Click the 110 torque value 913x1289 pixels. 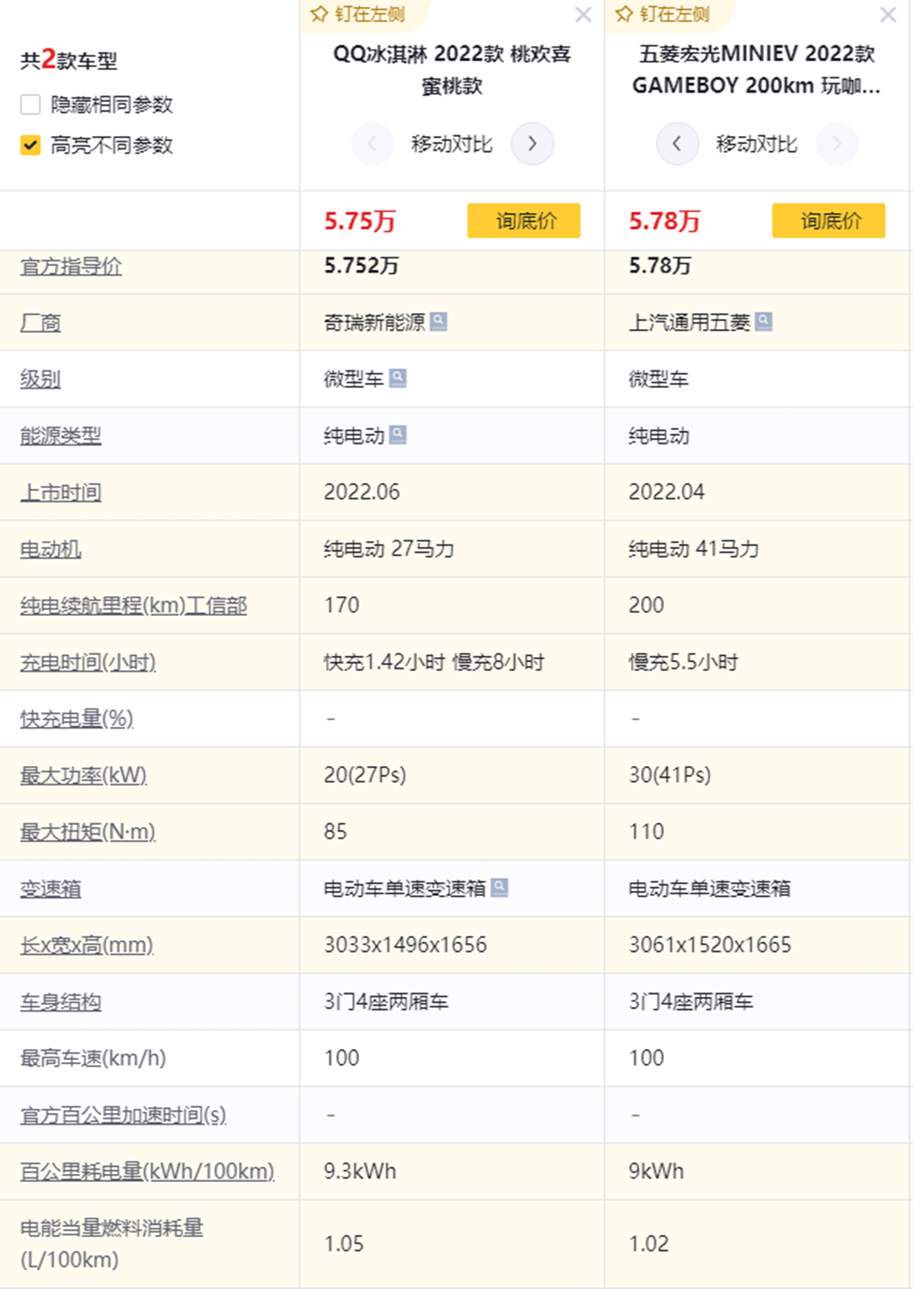click(647, 832)
